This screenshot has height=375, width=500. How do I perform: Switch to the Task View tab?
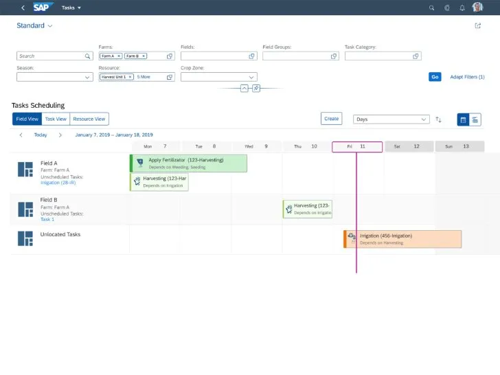[56, 119]
